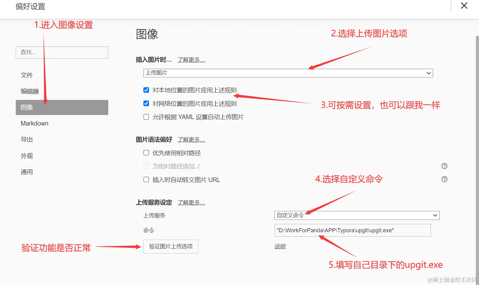Enable 插入时自动转义图片 URL checkbox

[x=146, y=180]
